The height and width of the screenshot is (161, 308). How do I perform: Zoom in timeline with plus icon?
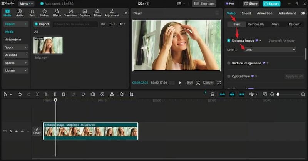[x=303, y=94]
